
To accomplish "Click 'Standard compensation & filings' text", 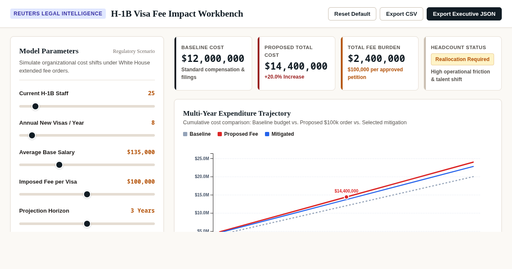I will (213, 73).
